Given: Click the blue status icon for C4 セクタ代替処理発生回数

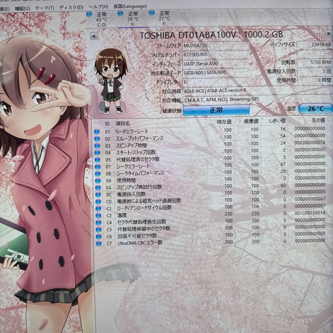Looking at the screenshot, I should pyautogui.click(x=99, y=223).
